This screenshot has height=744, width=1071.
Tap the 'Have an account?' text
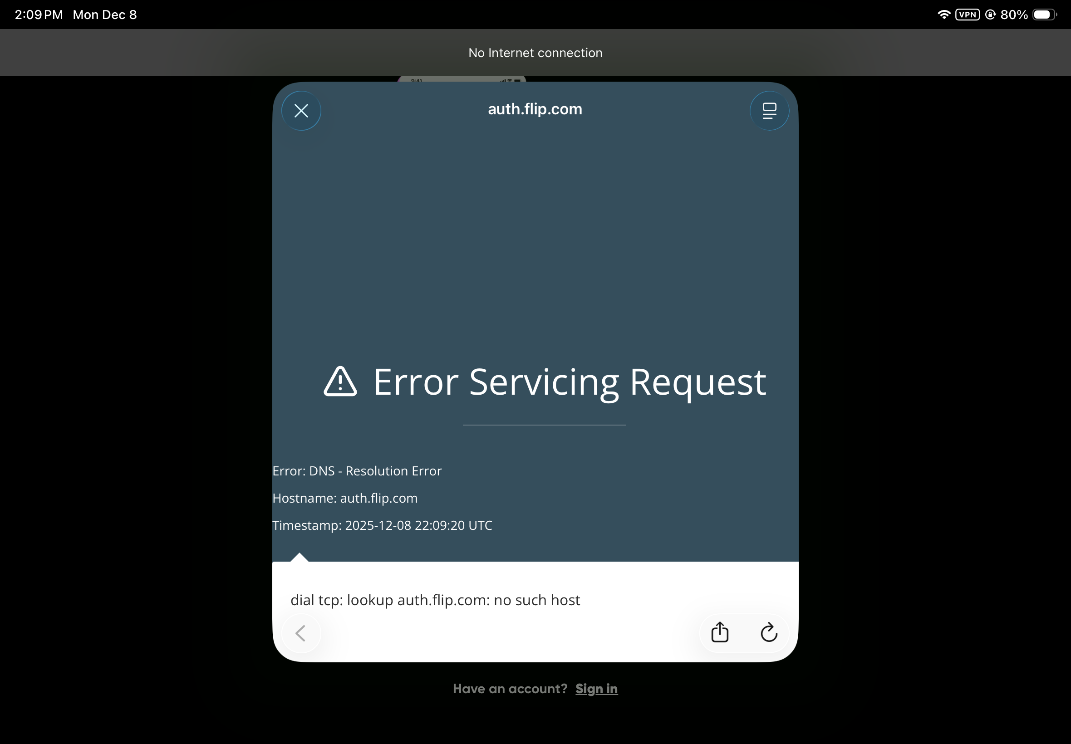510,689
